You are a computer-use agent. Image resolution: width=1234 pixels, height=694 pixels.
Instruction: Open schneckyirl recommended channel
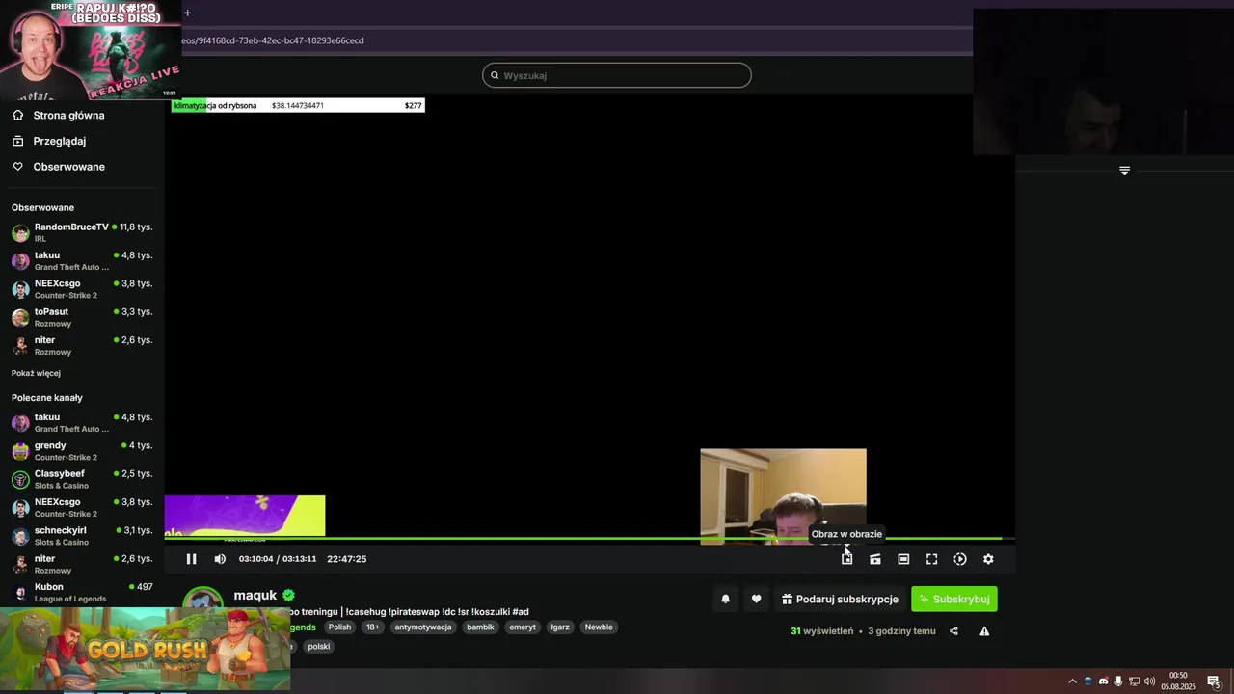tap(82, 536)
